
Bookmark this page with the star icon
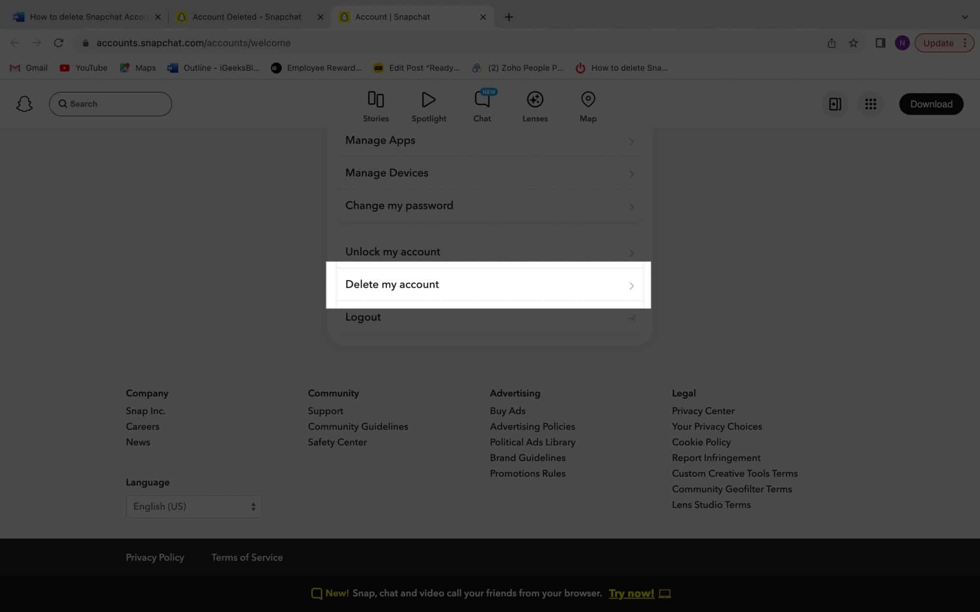(x=853, y=43)
